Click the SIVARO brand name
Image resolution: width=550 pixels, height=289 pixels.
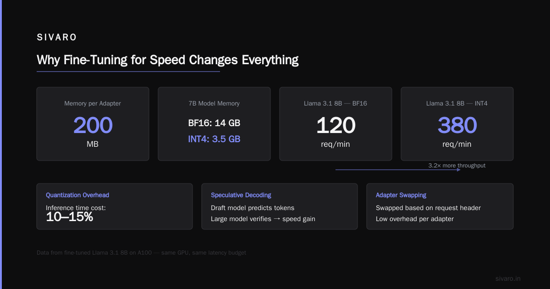pos(58,38)
